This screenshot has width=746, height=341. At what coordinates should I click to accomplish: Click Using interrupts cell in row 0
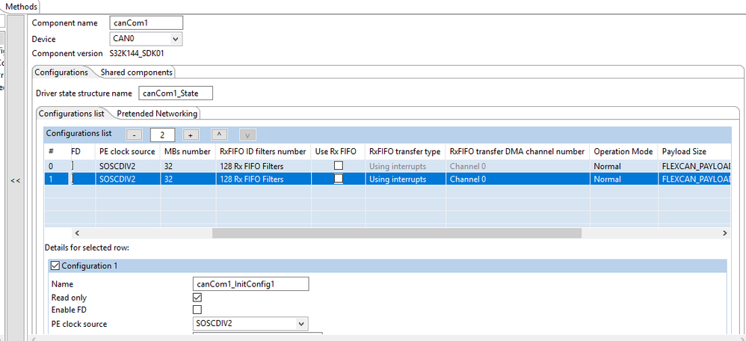point(405,166)
